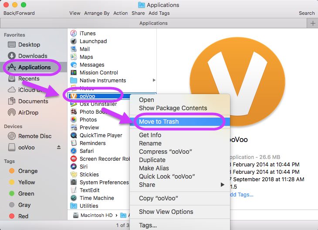Select the Orange tag in sidebar
318x230 pixels.
pos(27,171)
